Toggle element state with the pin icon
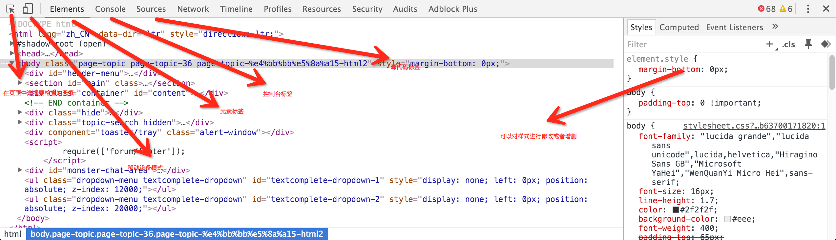 click(808, 44)
